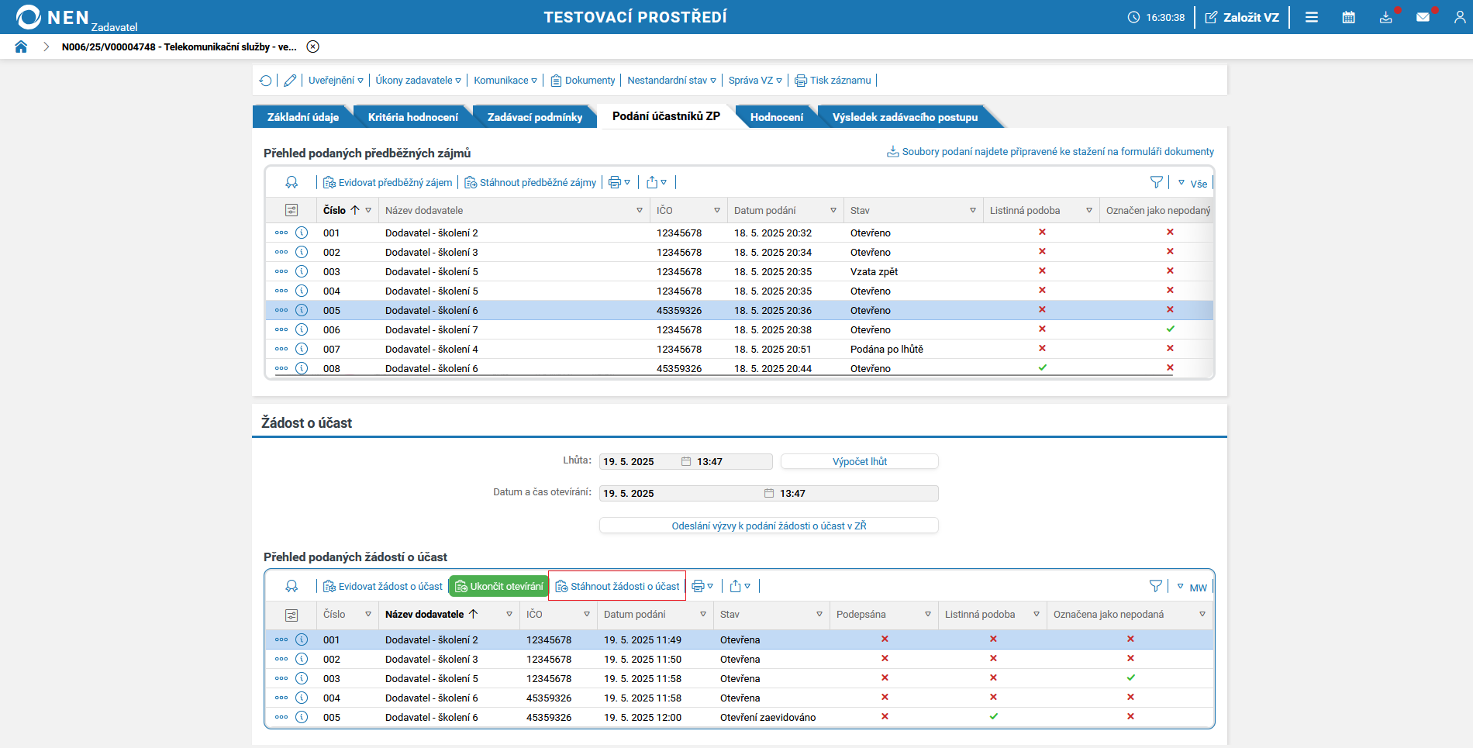Switch to the Hodnocení tab
The height and width of the screenshot is (748, 1473).
pyautogui.click(x=776, y=117)
